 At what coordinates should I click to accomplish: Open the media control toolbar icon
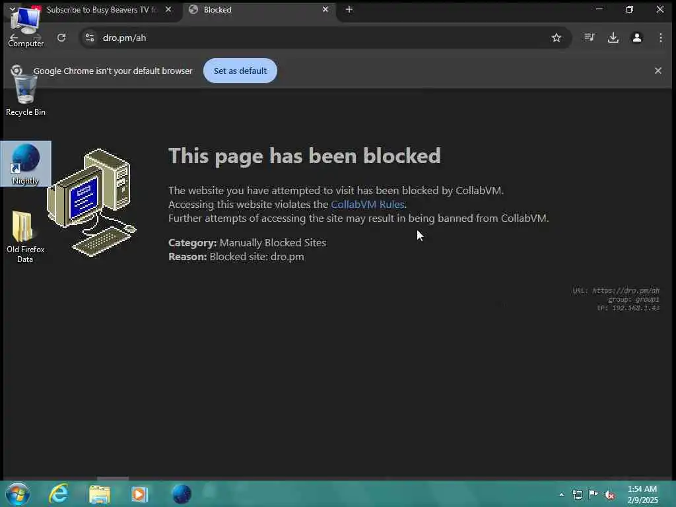click(x=590, y=38)
